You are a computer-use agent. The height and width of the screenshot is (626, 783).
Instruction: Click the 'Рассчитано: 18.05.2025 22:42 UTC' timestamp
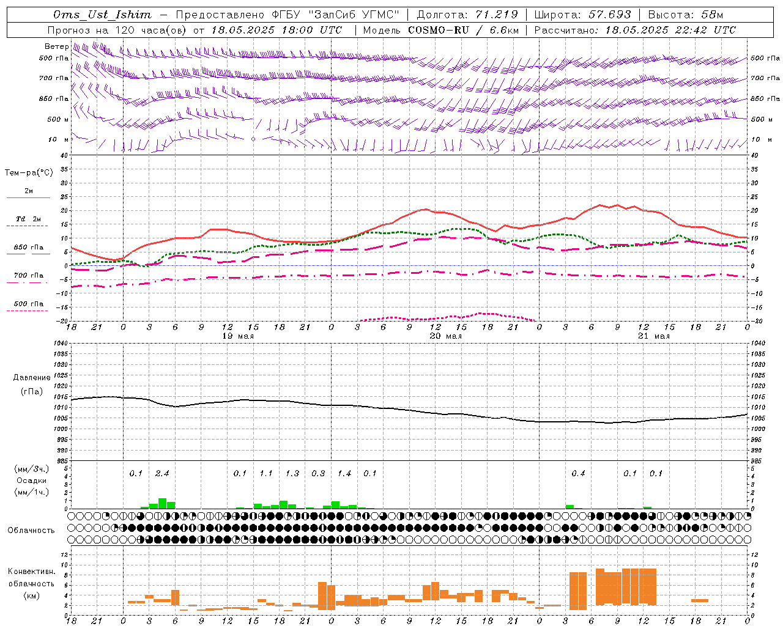pyautogui.click(x=635, y=30)
